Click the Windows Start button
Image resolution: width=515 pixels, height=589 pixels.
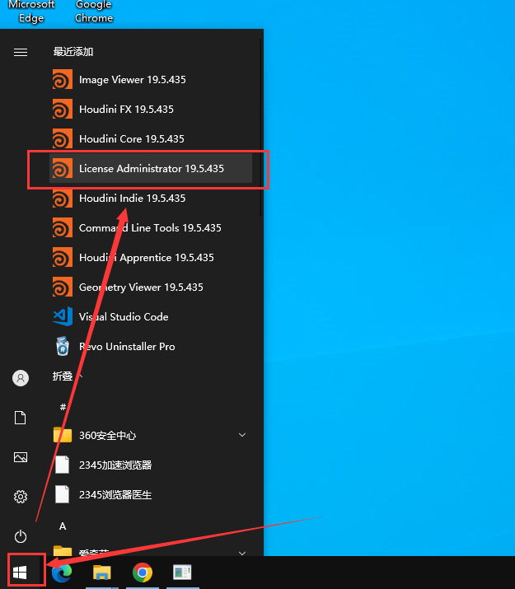point(21,572)
